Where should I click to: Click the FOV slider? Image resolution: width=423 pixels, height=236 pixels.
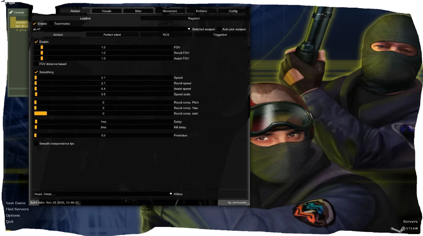[x=103, y=47]
